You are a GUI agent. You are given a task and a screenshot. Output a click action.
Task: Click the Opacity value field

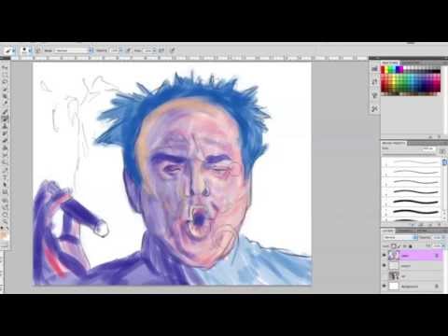tap(114, 50)
